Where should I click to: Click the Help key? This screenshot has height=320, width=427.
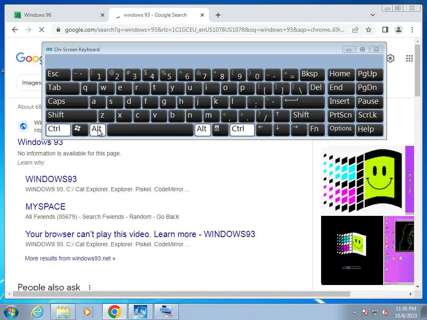click(369, 130)
